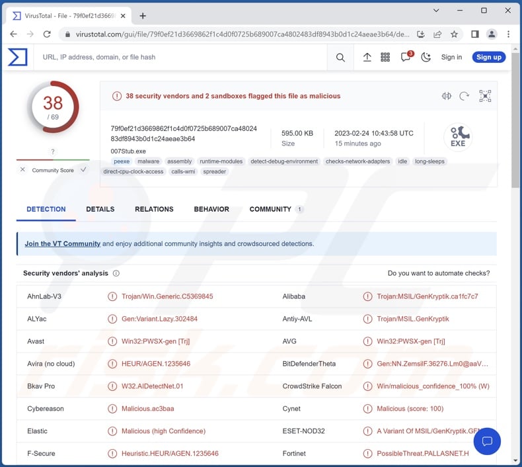The width and height of the screenshot is (522, 467).
Task: Click the search magnifier icon
Action: pos(340,58)
